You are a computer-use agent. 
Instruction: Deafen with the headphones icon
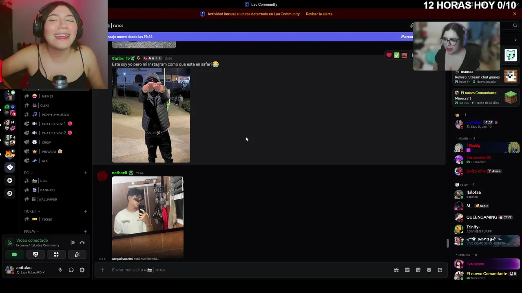click(x=71, y=270)
